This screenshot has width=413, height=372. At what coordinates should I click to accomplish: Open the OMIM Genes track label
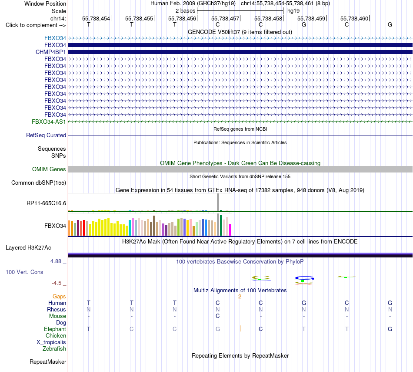[49, 169]
